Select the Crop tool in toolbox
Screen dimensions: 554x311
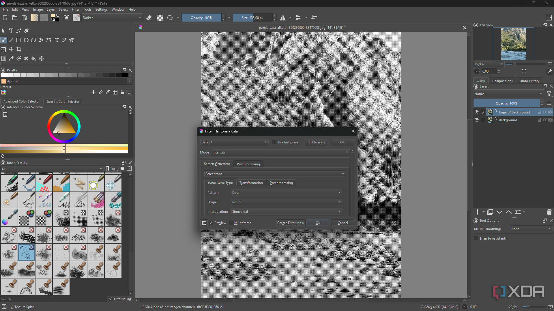point(19,49)
